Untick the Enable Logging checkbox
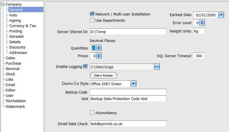This screenshot has height=132, width=229. 85,66
